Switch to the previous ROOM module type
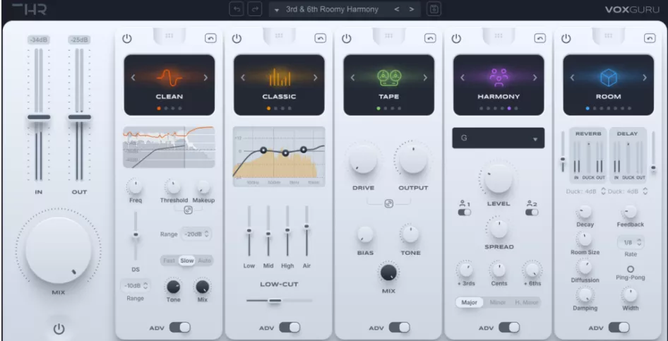668x341 pixels. coord(572,78)
